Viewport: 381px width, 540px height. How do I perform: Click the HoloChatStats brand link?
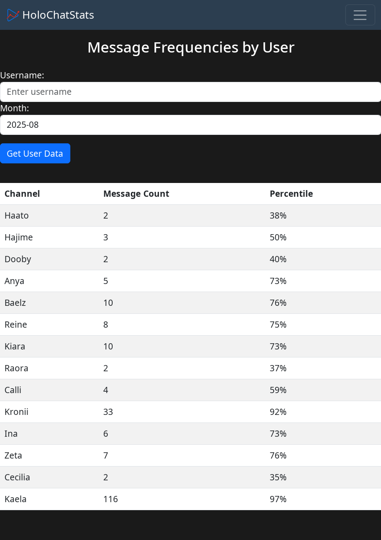click(58, 15)
